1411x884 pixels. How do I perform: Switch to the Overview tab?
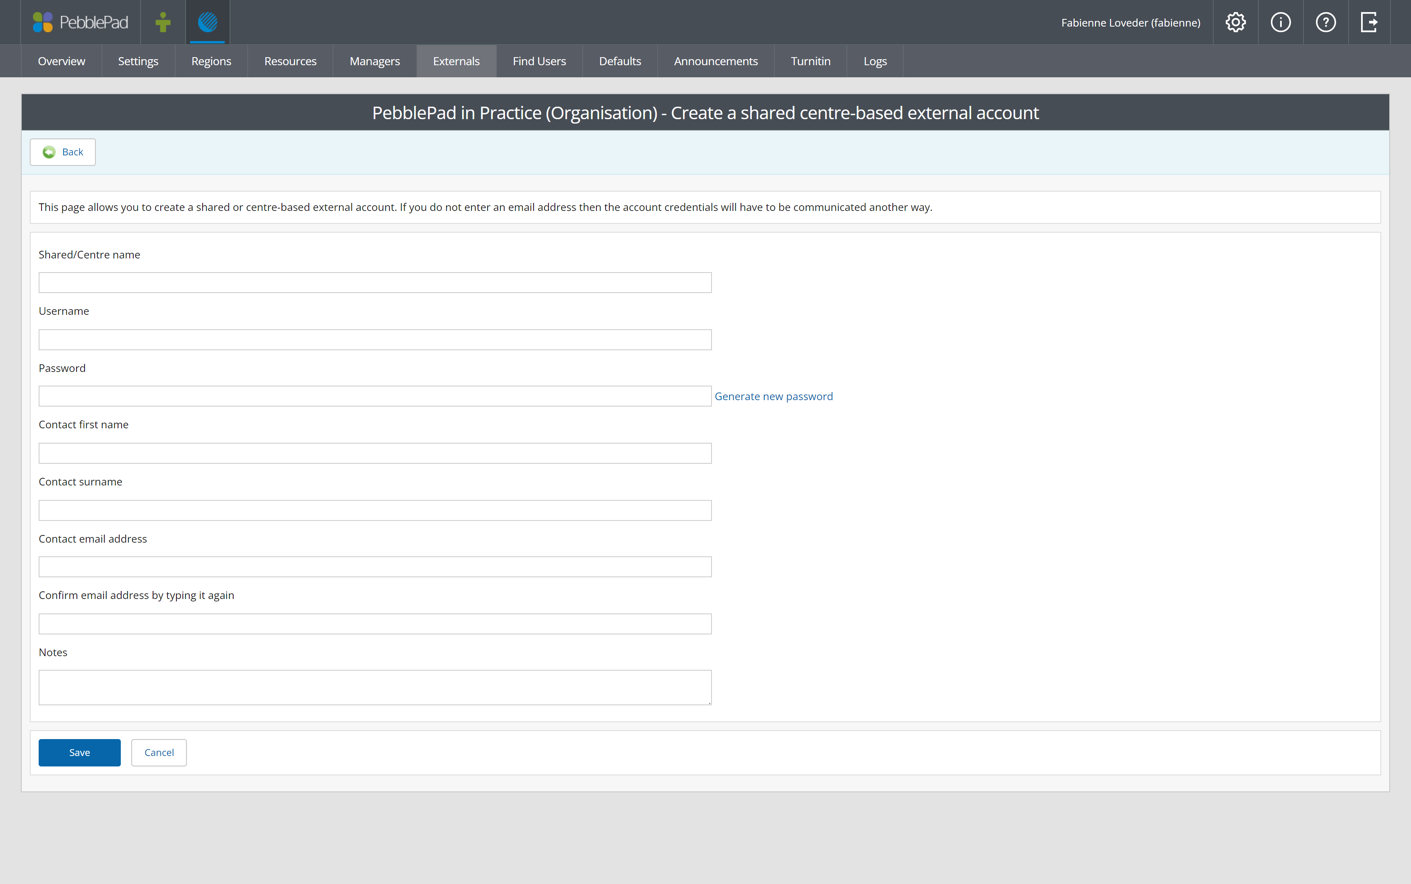click(61, 61)
